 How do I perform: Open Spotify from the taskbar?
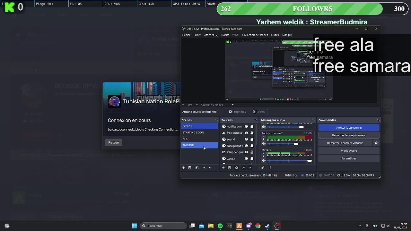coord(220,226)
